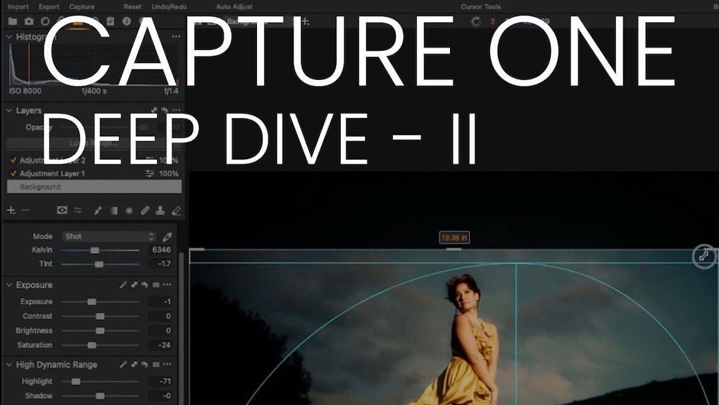Viewport: 719px width, 405px height.
Task: Click the Contrast slider handle
Action: pyautogui.click(x=100, y=316)
